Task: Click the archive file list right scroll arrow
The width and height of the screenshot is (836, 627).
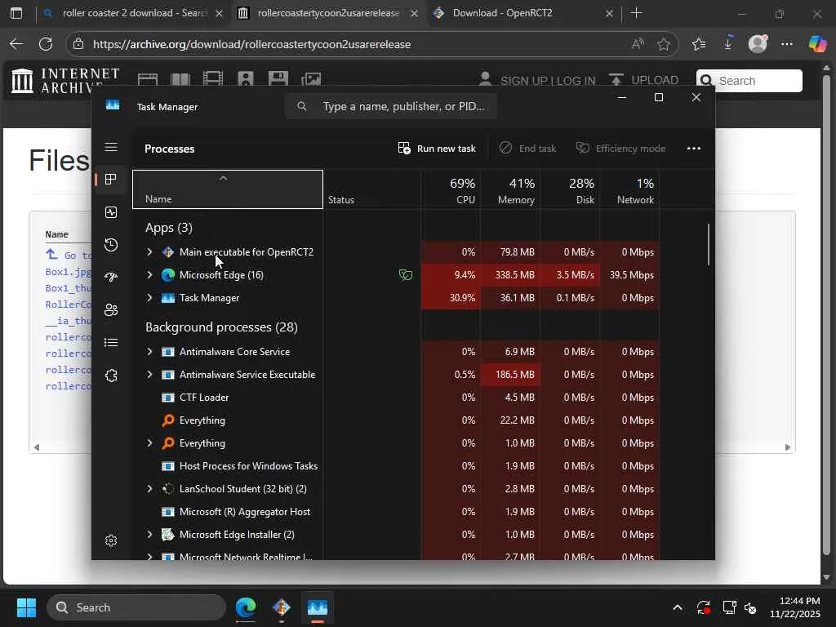Action: click(x=788, y=447)
